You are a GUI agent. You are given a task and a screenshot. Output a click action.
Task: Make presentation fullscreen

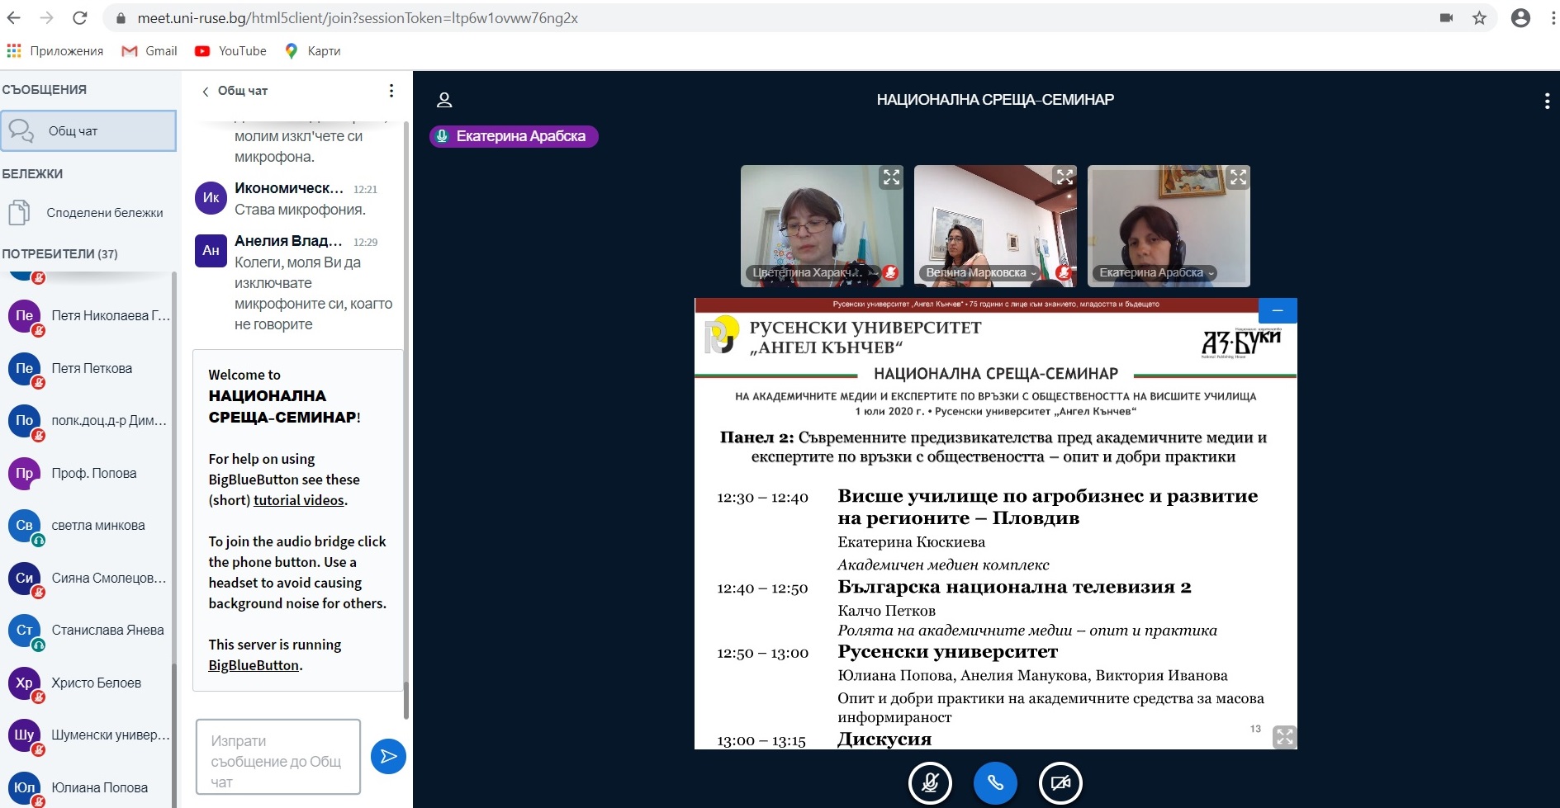(x=1284, y=736)
